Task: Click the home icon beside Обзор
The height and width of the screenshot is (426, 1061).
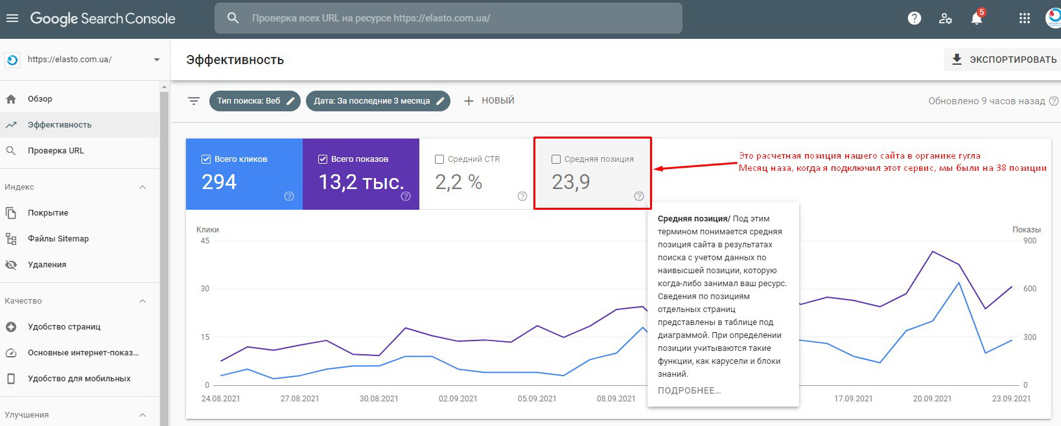Action: (11, 99)
